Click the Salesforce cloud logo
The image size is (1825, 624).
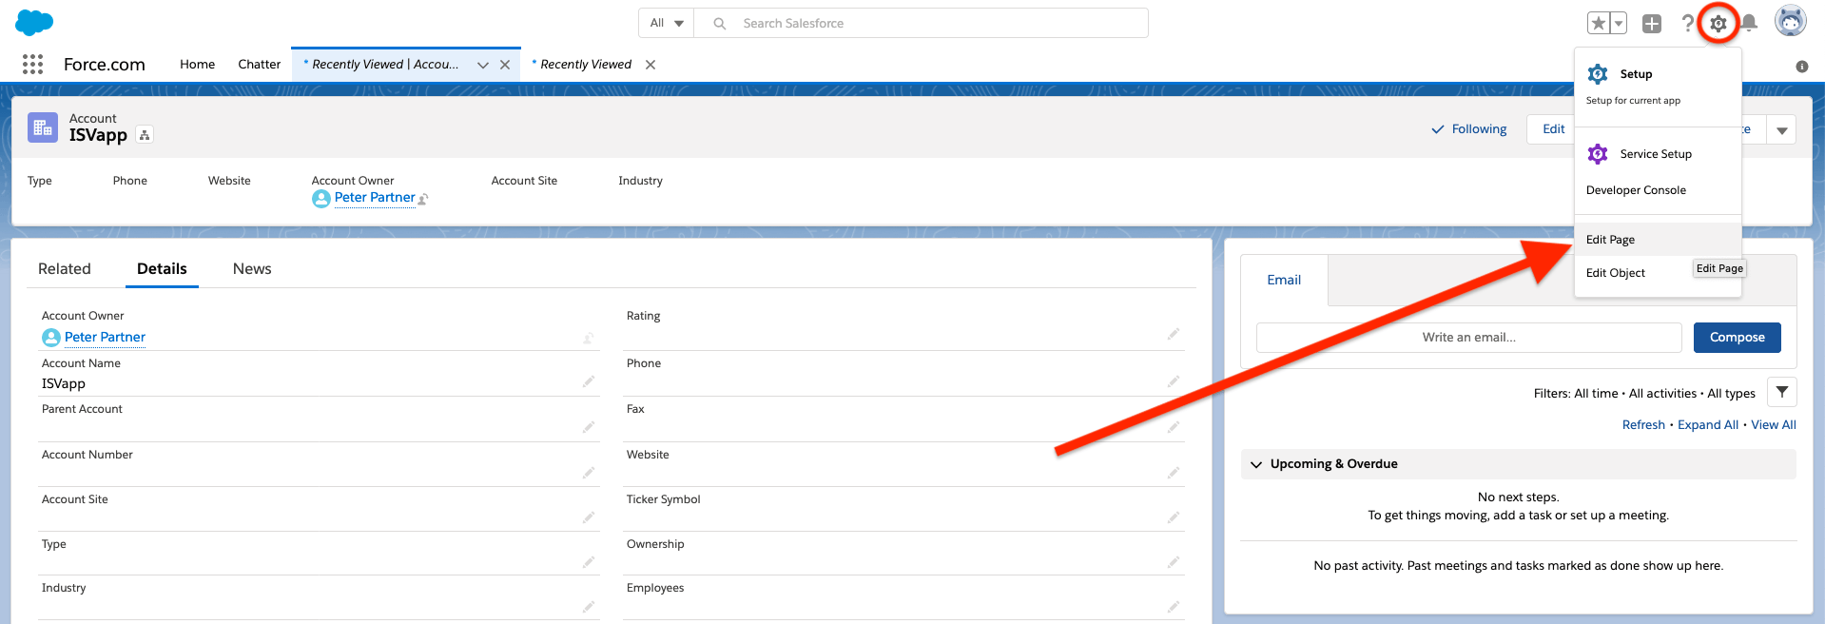click(35, 23)
